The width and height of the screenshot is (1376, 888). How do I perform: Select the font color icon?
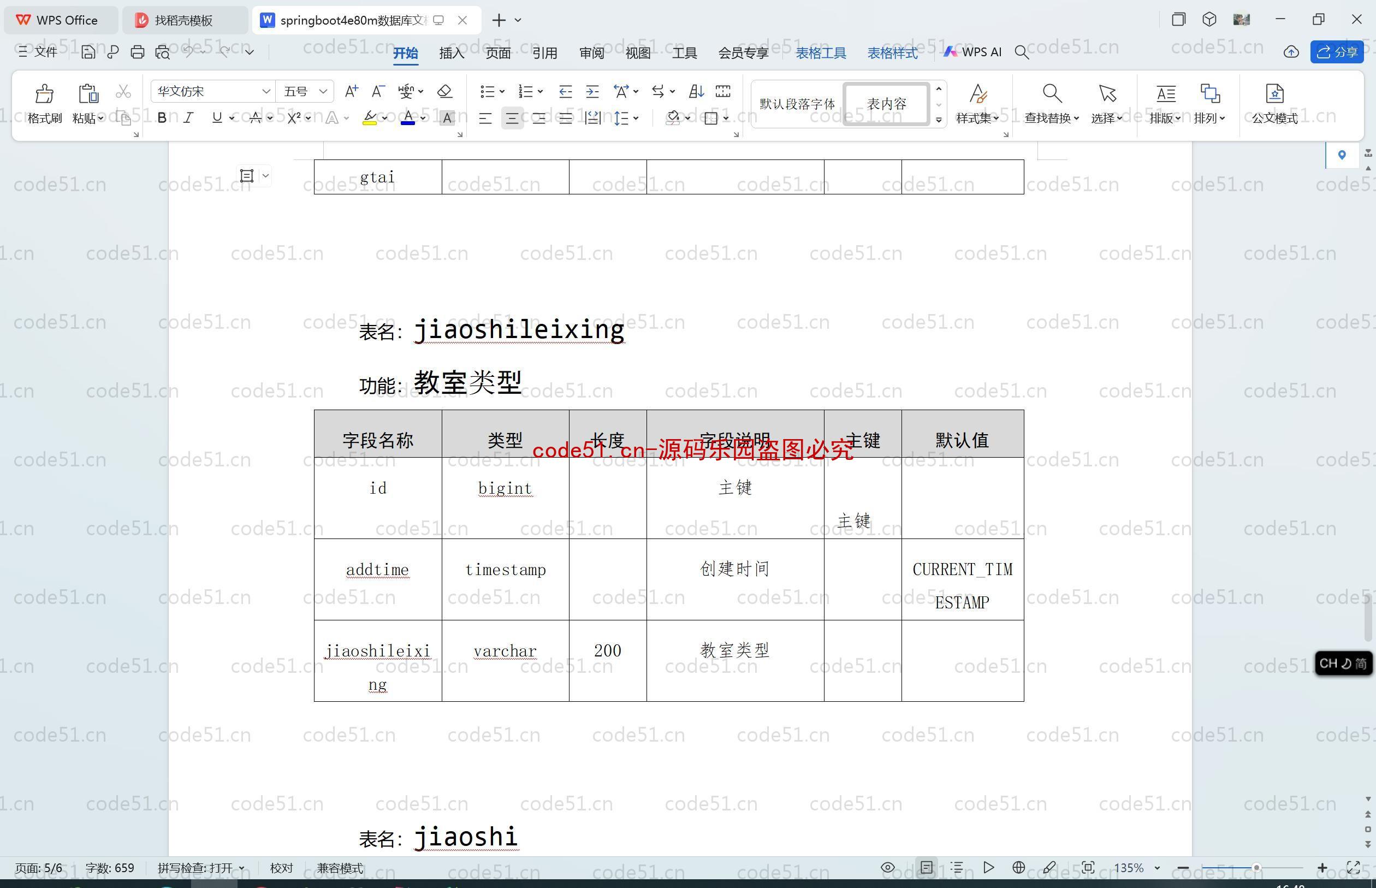point(408,119)
